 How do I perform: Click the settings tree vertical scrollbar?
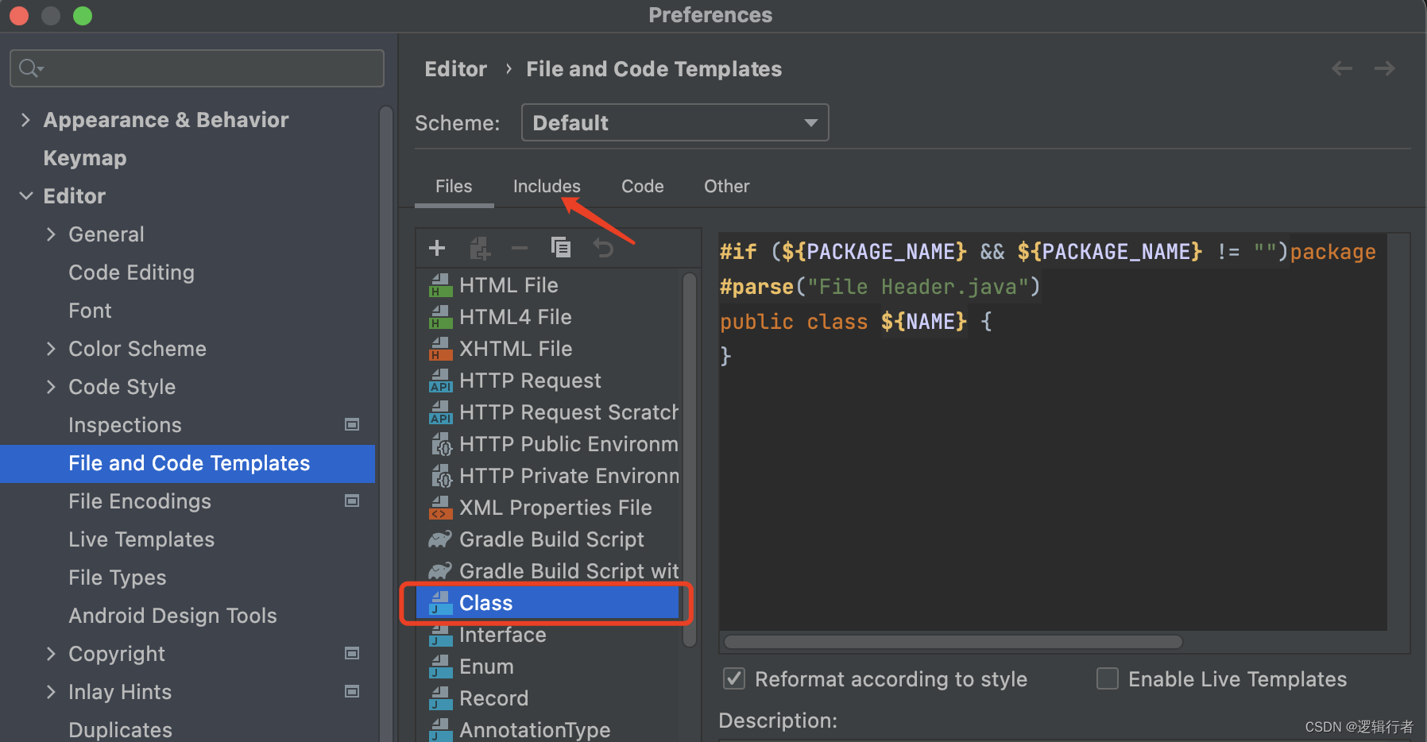point(386,424)
